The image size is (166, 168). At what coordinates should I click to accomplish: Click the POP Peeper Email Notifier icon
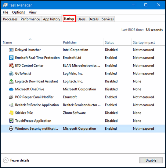point(11,97)
